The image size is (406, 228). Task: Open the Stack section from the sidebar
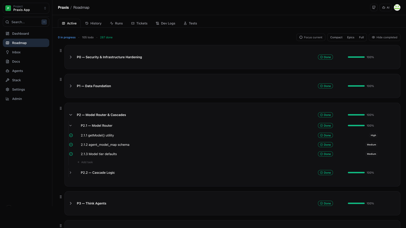(x=16, y=80)
